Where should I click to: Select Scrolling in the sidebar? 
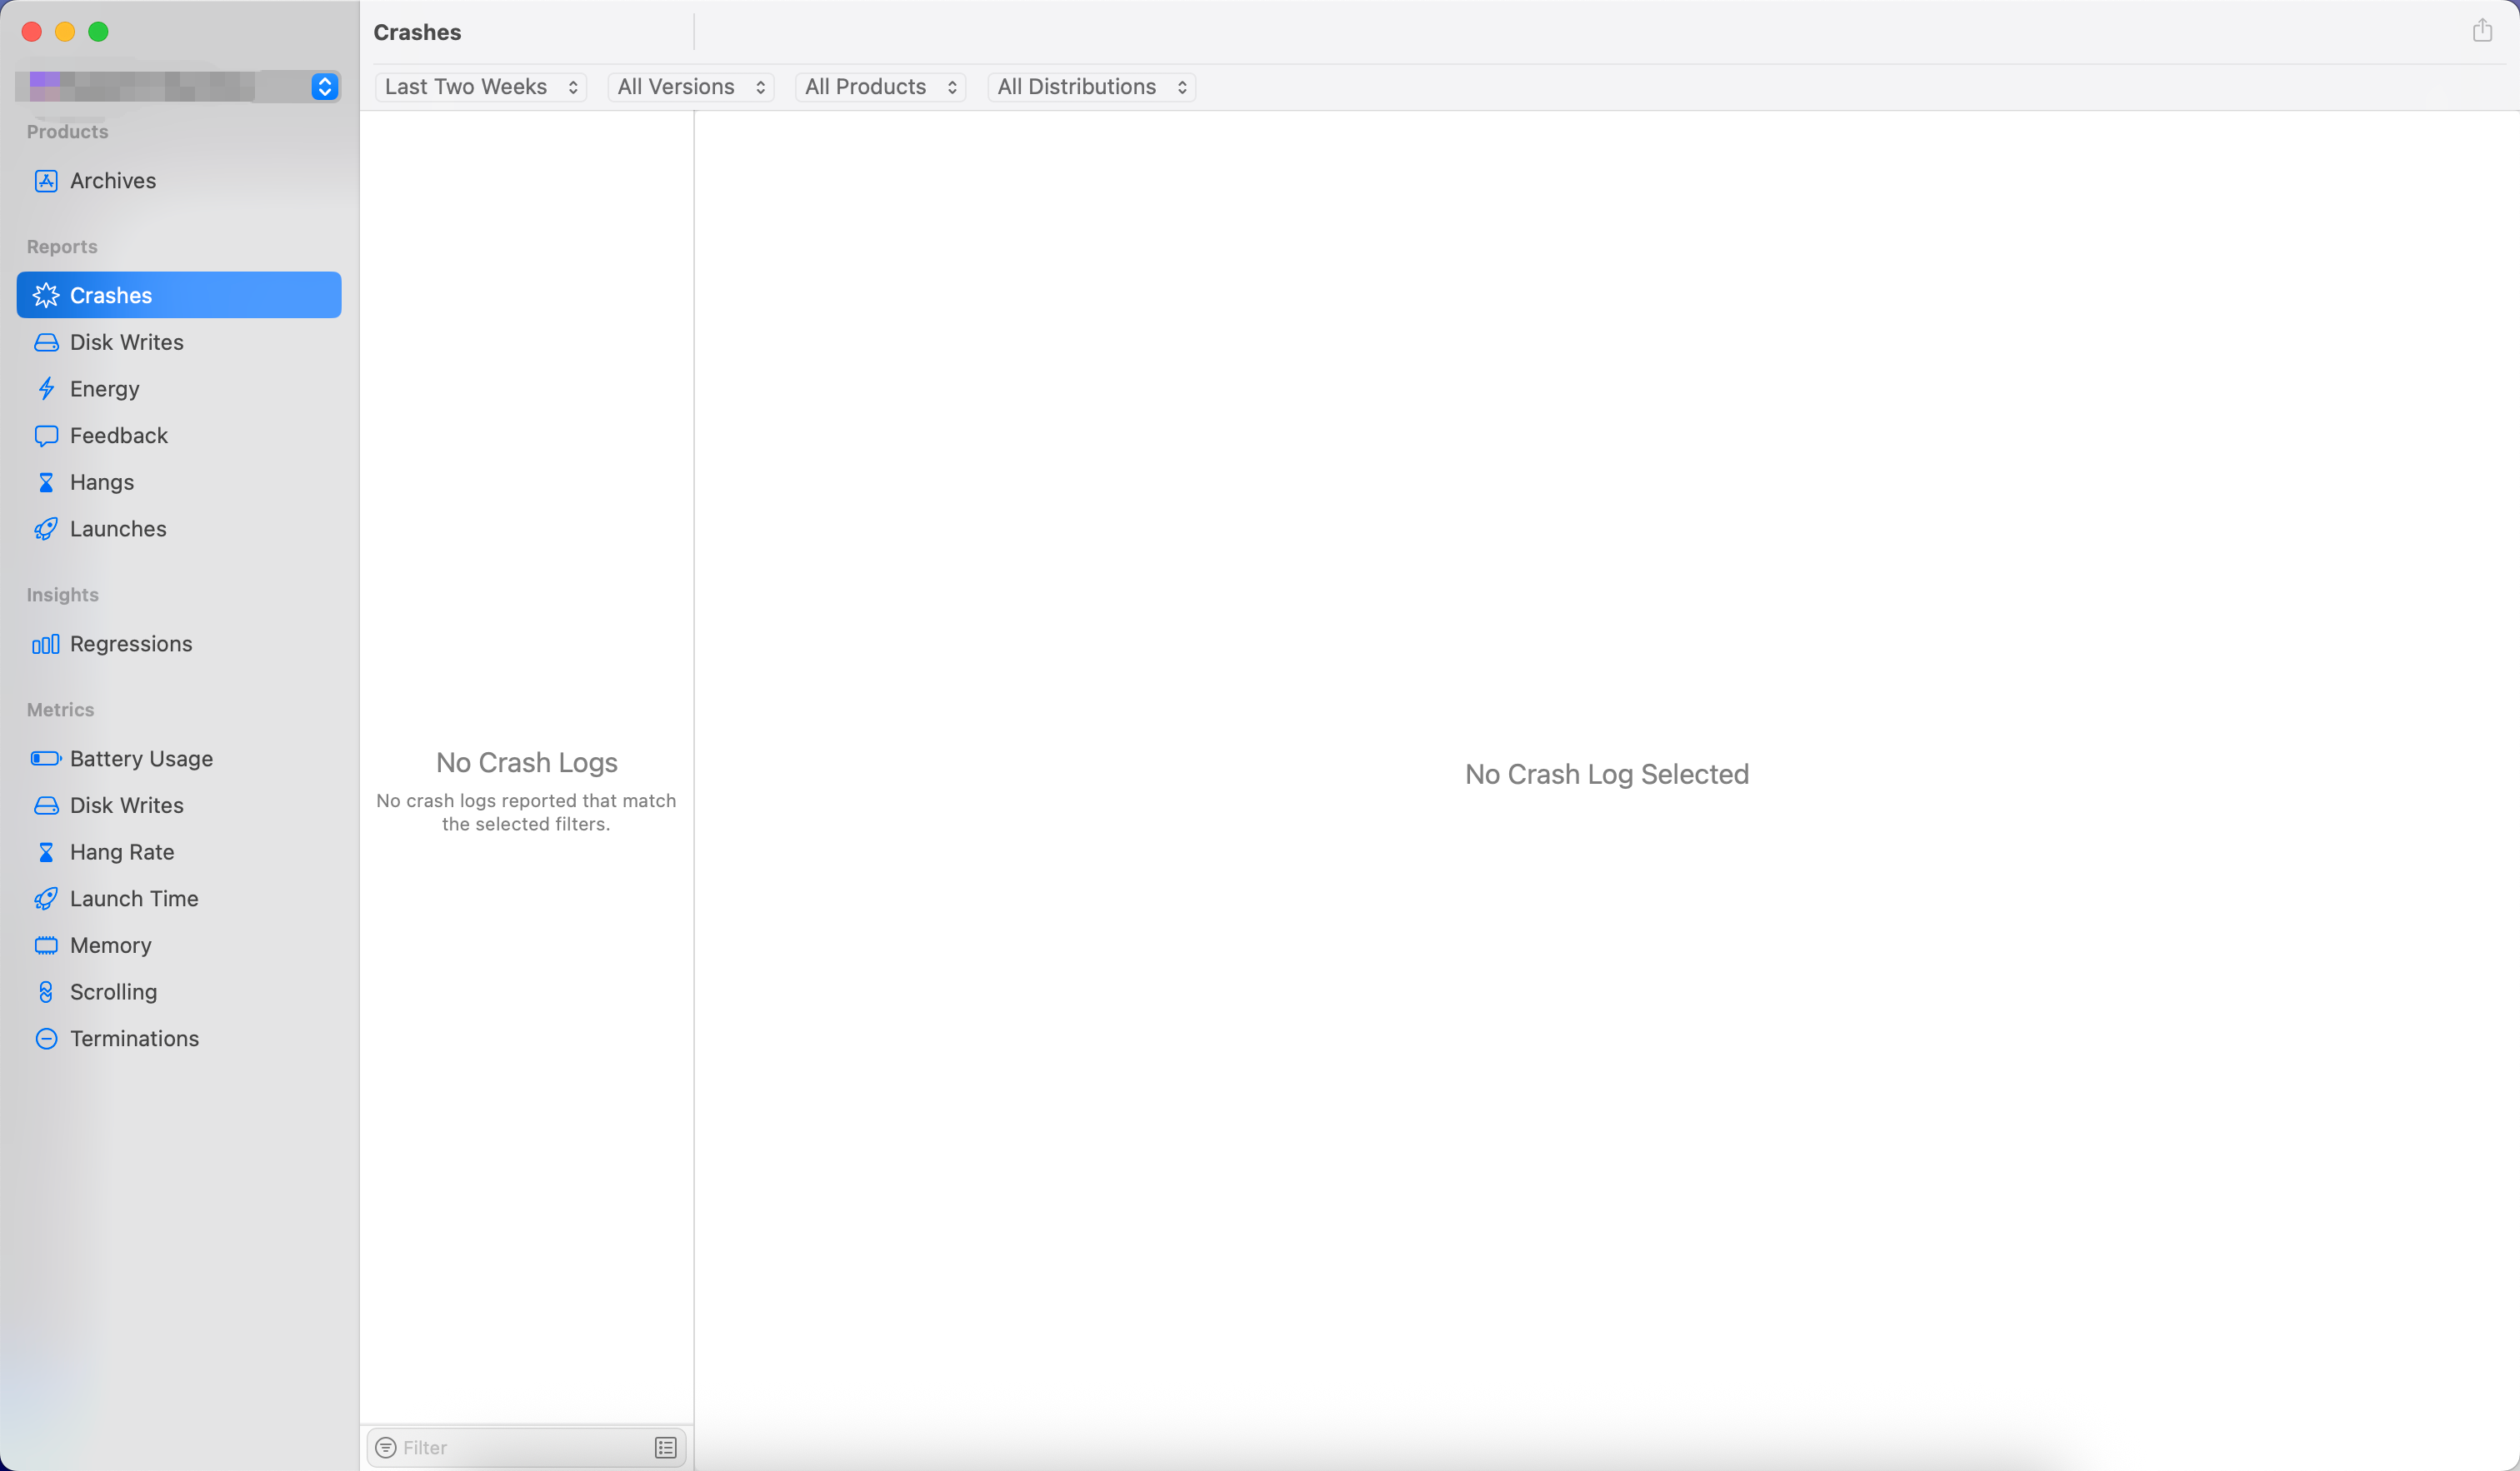113,992
